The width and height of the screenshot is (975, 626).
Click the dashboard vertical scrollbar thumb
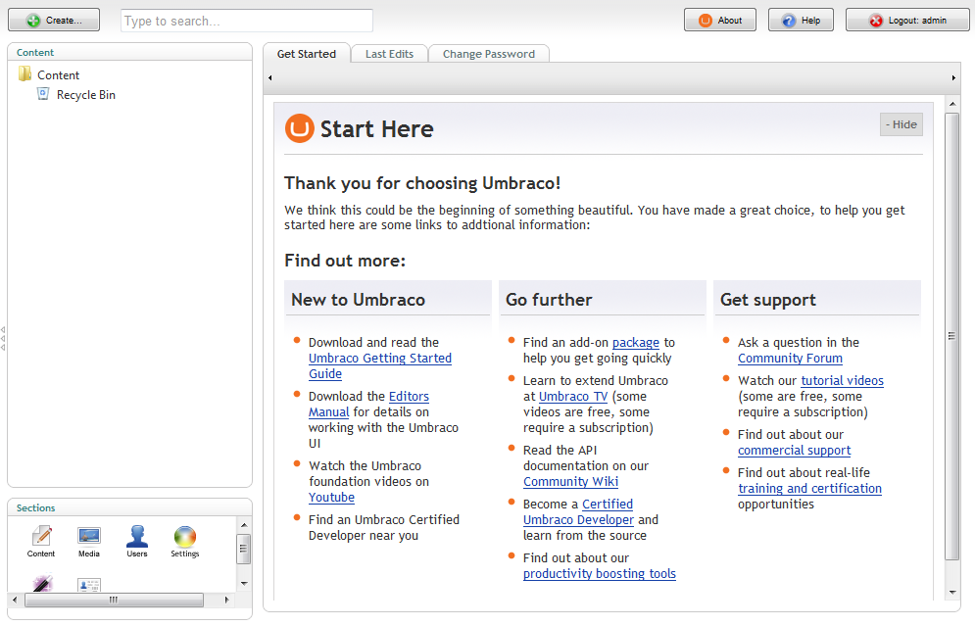pyautogui.click(x=952, y=336)
